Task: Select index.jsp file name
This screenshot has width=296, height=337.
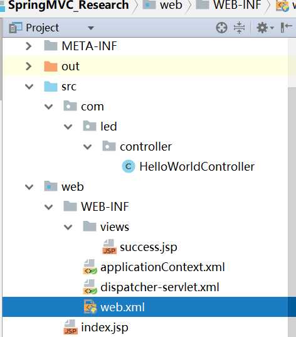Action: [105, 328]
